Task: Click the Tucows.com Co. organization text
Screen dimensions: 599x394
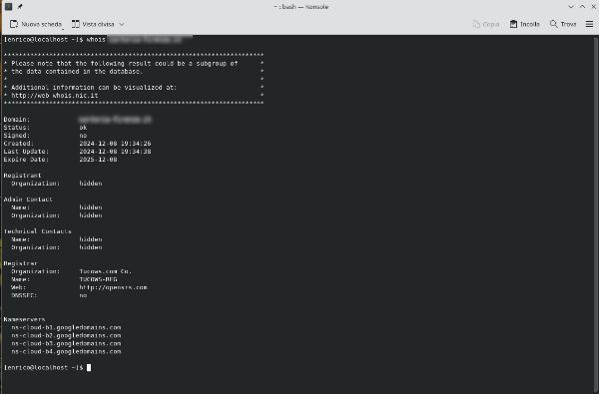Action: pos(105,271)
